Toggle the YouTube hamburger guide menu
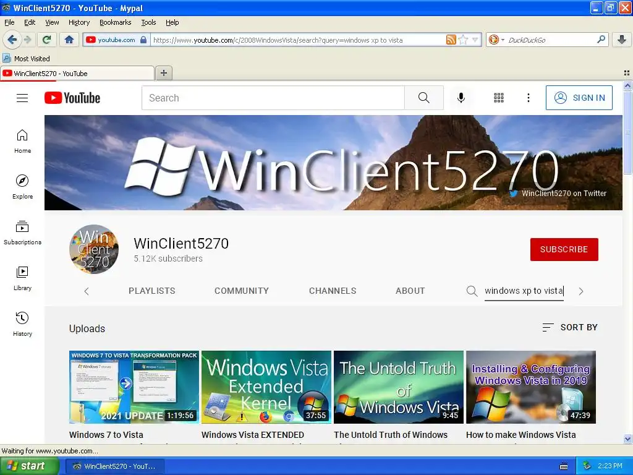The image size is (633, 475). [22, 98]
